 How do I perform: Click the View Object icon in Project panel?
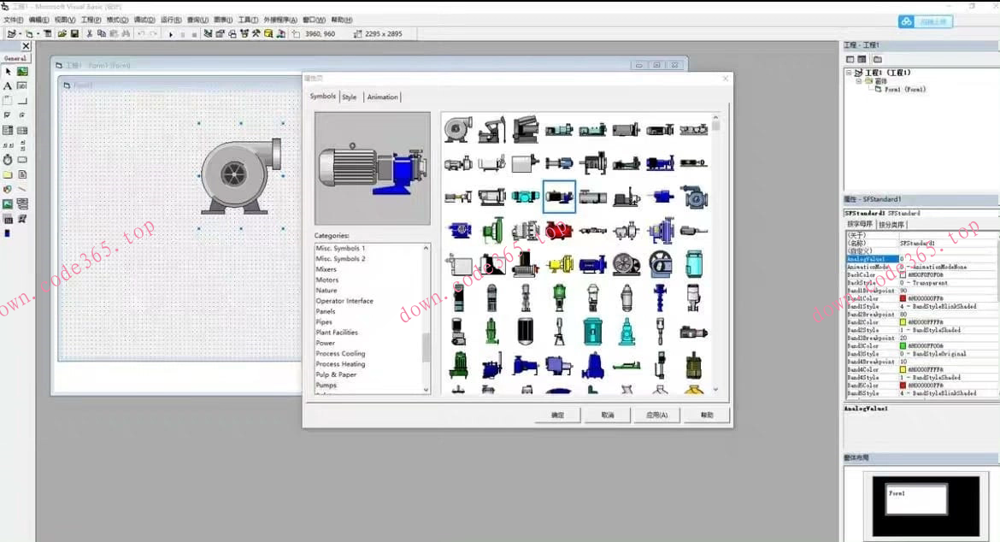[x=863, y=59]
